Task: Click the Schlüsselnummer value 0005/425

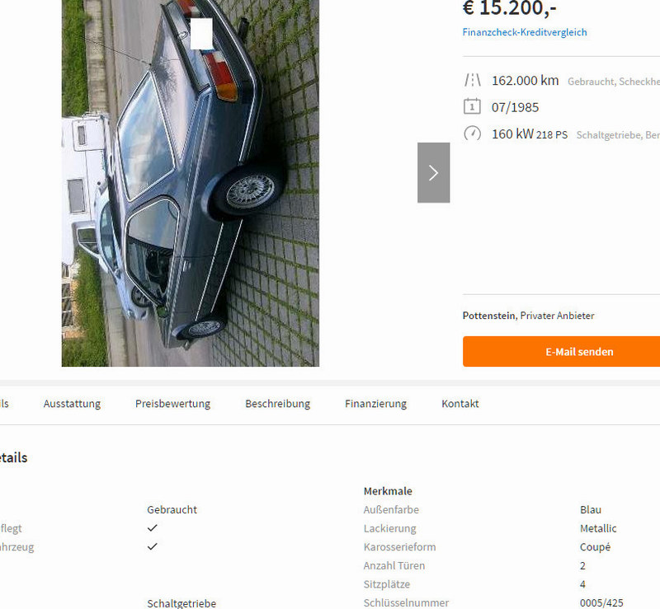Action: pyautogui.click(x=601, y=602)
